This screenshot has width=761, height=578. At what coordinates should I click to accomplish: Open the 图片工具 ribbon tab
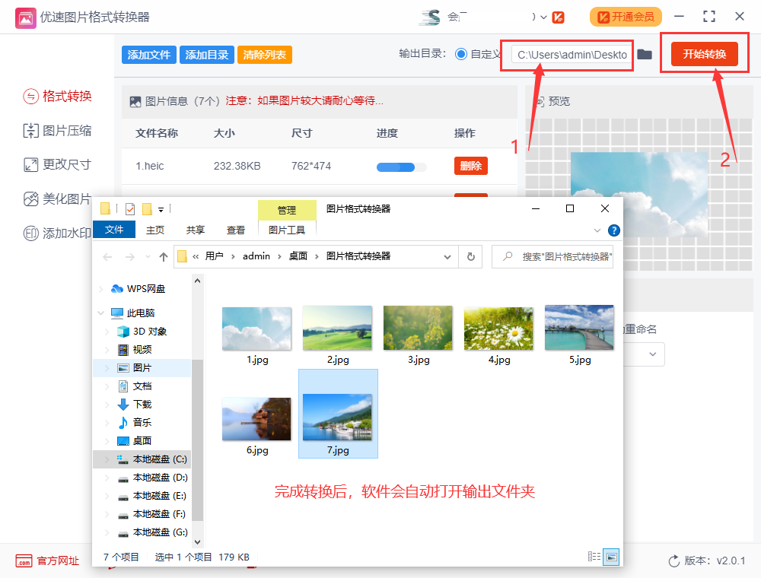[287, 230]
